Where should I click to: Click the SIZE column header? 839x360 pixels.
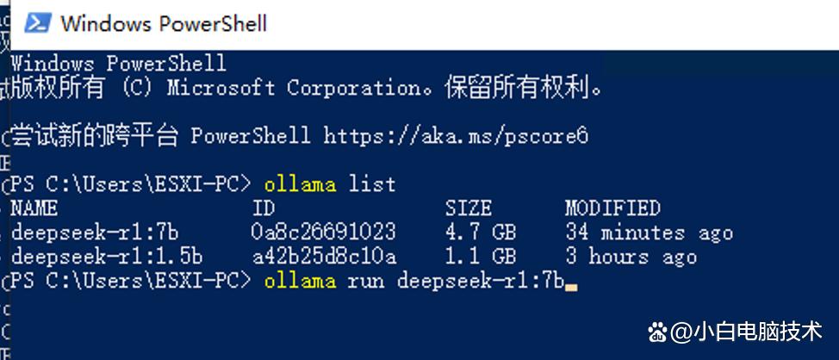coord(468,208)
